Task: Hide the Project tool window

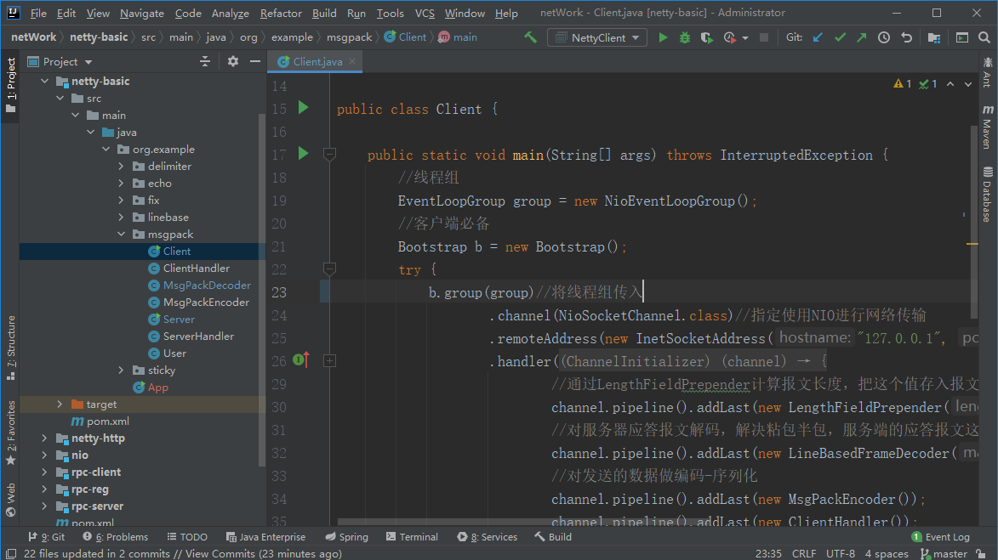Action: click(x=255, y=61)
